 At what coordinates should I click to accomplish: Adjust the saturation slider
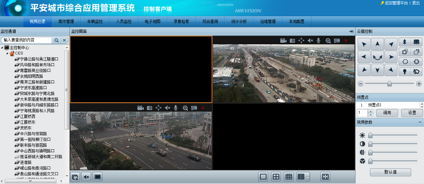click(393, 152)
